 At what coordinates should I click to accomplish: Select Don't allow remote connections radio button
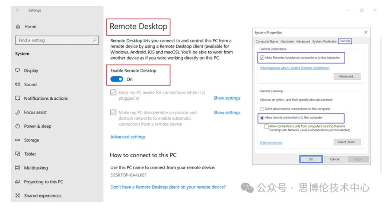click(x=262, y=109)
